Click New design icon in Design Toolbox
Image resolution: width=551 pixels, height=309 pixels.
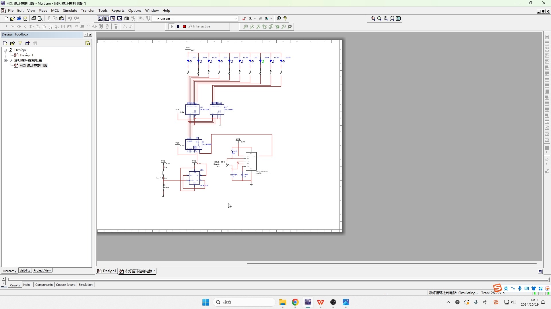[x=5, y=43]
